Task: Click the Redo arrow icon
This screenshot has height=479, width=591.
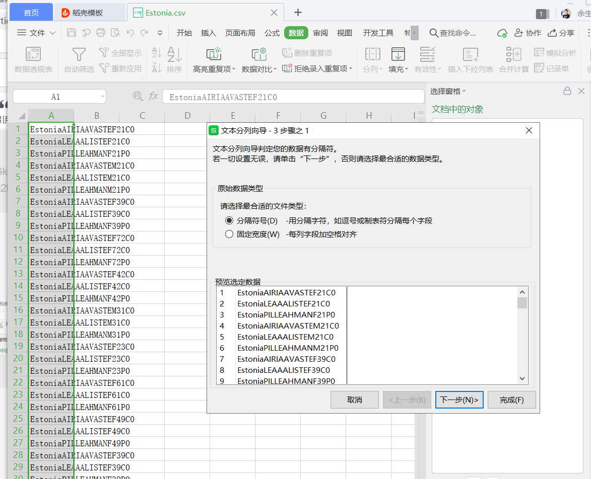Action: pyautogui.click(x=145, y=33)
